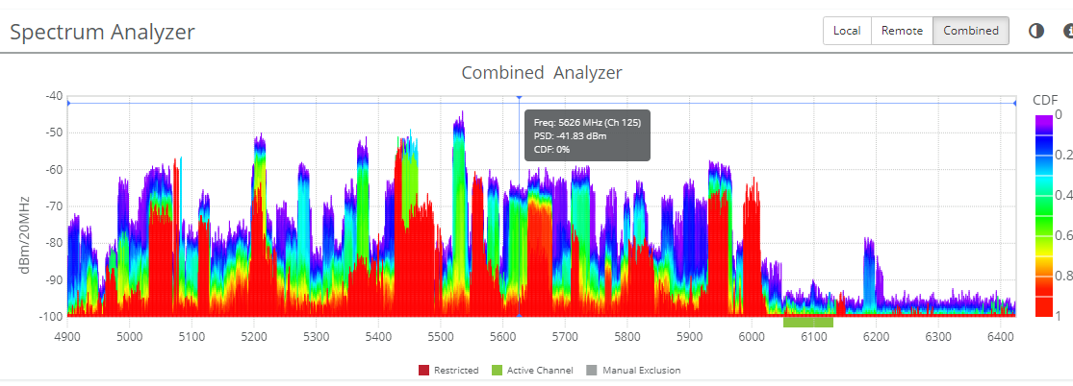1073x386 pixels.
Task: Click the green active channel bar near 6100
Action: (807, 322)
